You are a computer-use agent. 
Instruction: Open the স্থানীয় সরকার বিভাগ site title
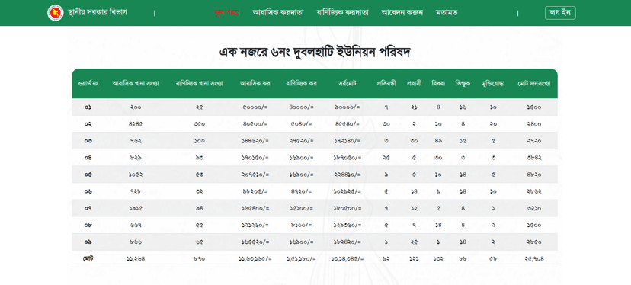point(98,12)
